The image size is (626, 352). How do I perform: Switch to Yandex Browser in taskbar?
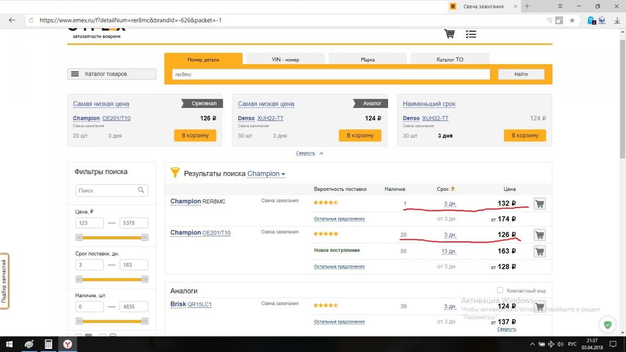(68, 344)
